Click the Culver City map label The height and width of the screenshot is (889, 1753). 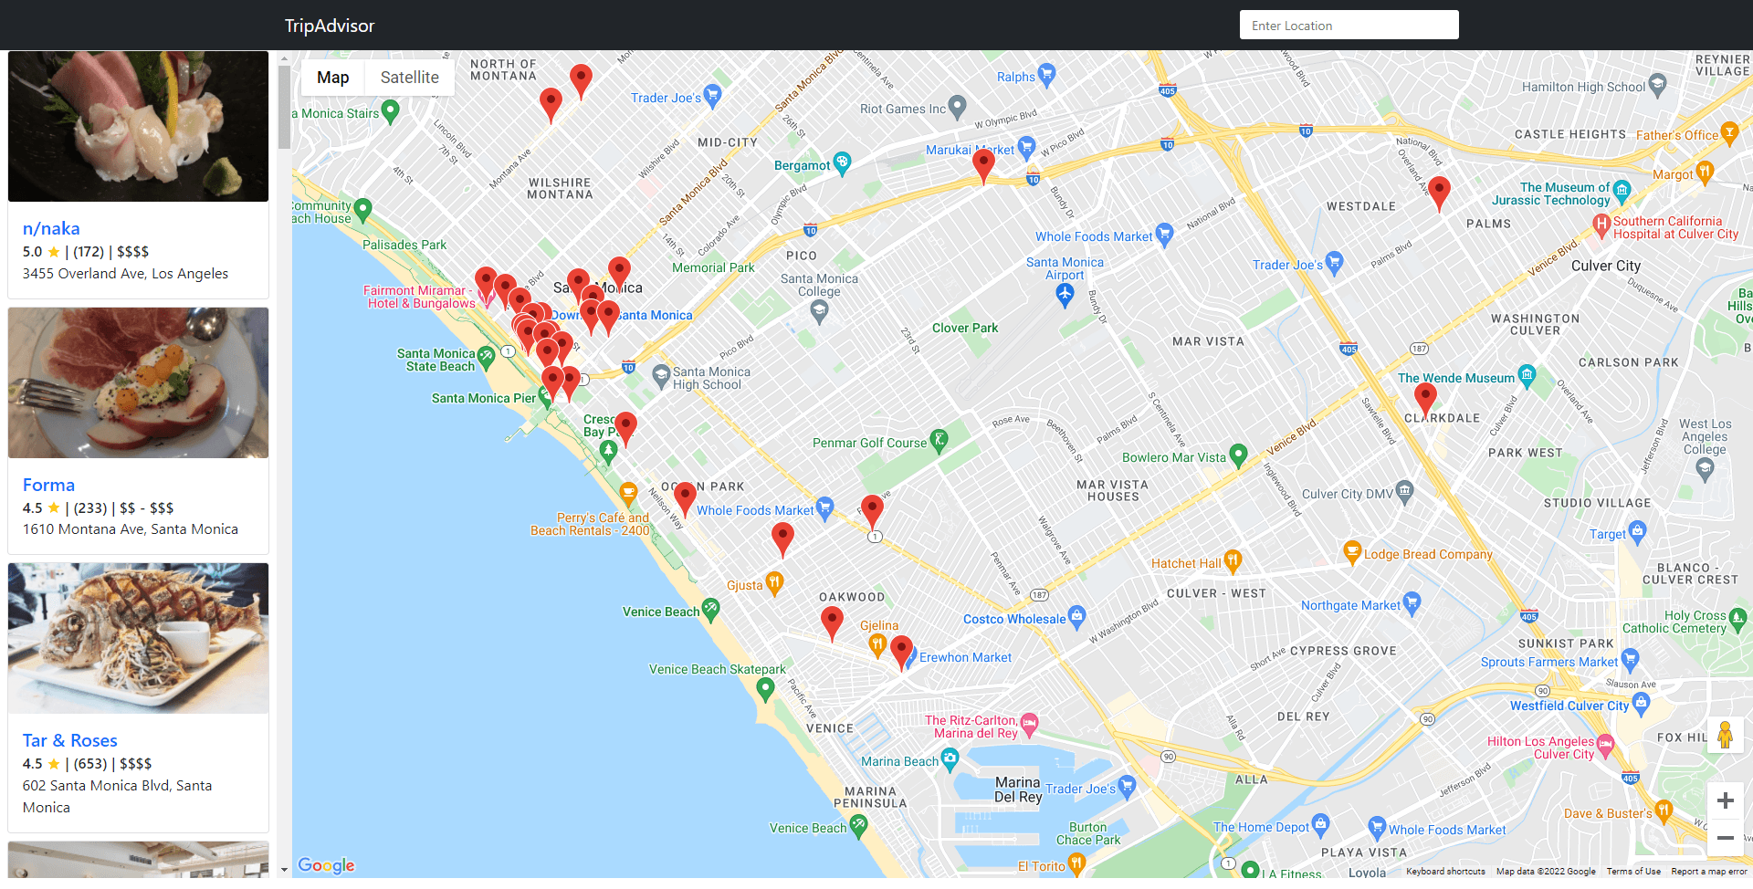(x=1606, y=266)
